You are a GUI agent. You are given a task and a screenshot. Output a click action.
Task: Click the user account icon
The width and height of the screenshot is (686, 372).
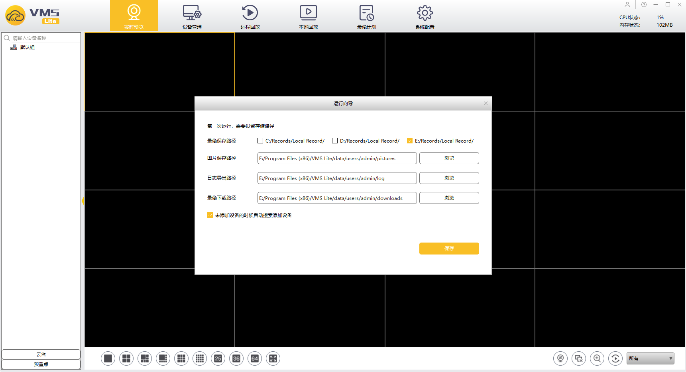coord(627,5)
